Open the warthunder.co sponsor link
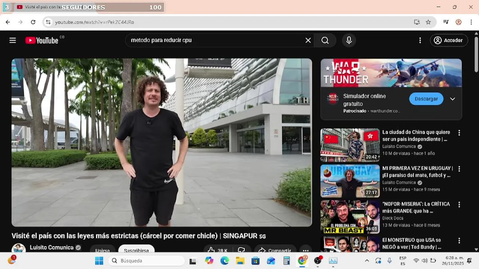 tap(385, 111)
